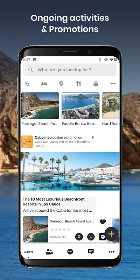Viewport: 140px width, 280px height.
Task: Switch to the Explore tab
Action: pos(28,252)
